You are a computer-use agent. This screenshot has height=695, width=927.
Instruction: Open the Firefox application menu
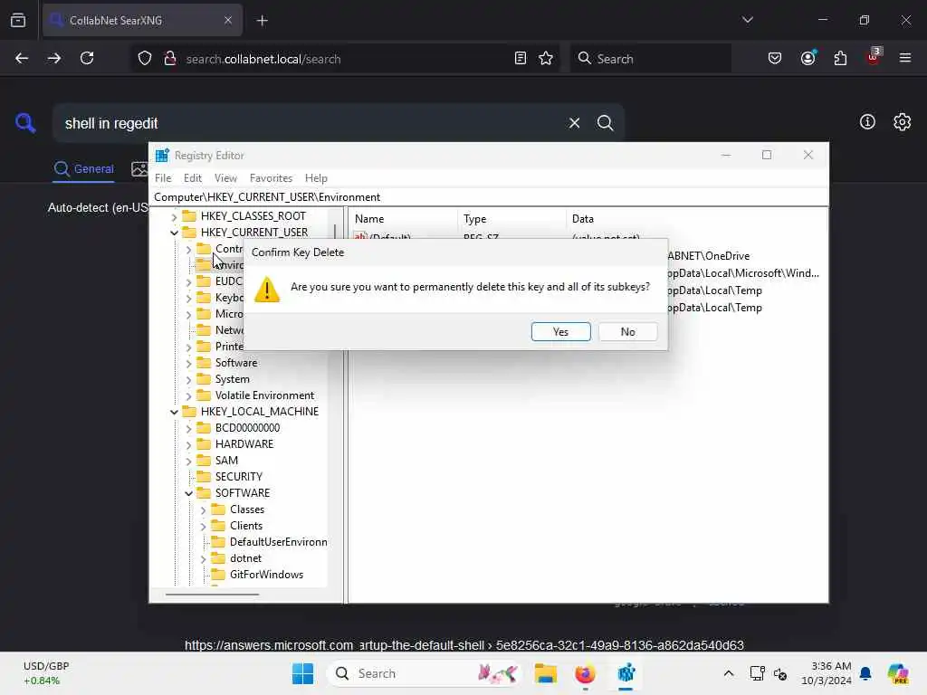[905, 59]
